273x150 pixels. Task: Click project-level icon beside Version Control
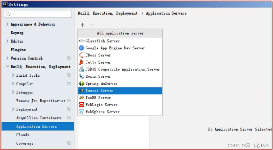69,58
